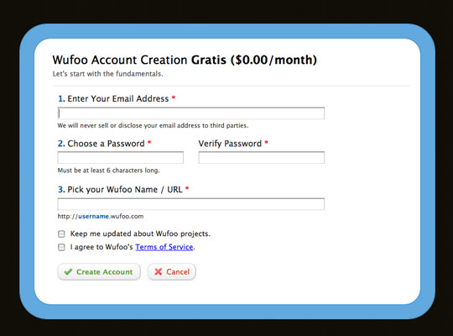Screen dimensions: 453x336
Task: Select the Wufoo Name / URL field
Action: tap(191, 204)
